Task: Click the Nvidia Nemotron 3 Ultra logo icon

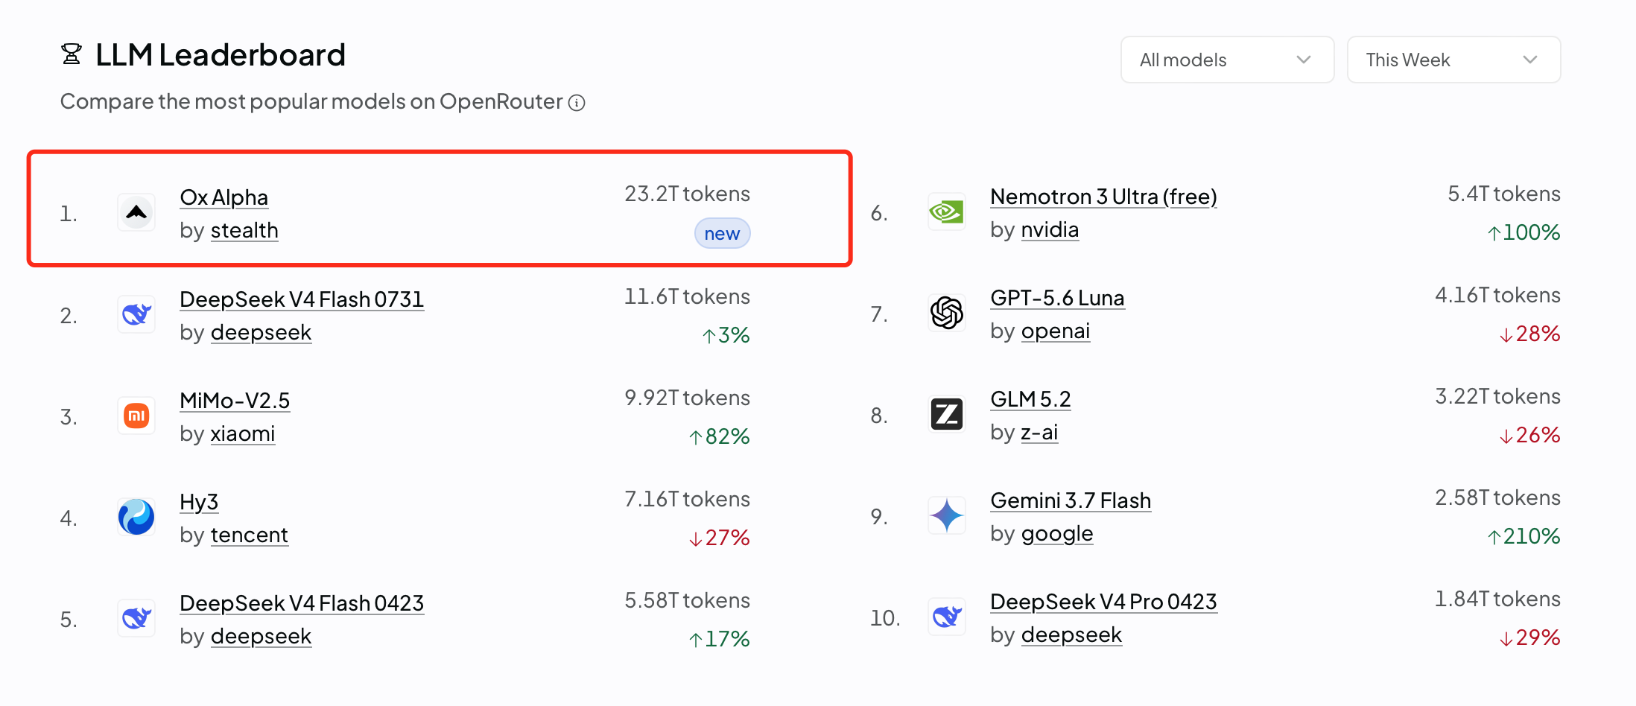Action: coord(947,212)
